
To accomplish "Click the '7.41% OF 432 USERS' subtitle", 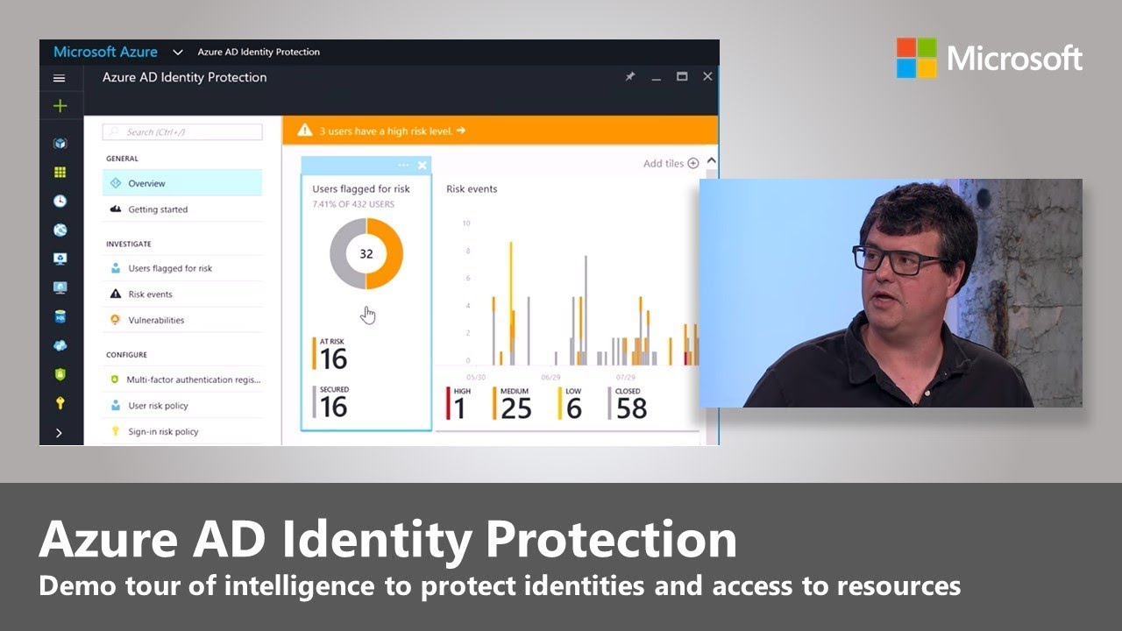I will 353,204.
